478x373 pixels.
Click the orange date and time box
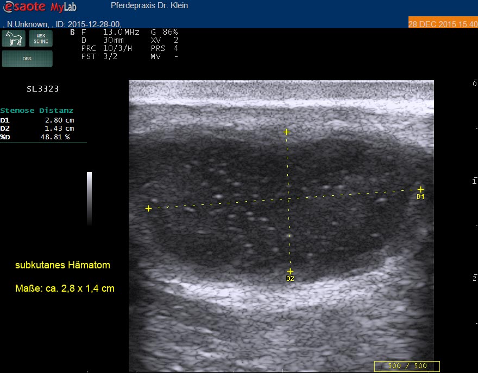click(x=443, y=23)
